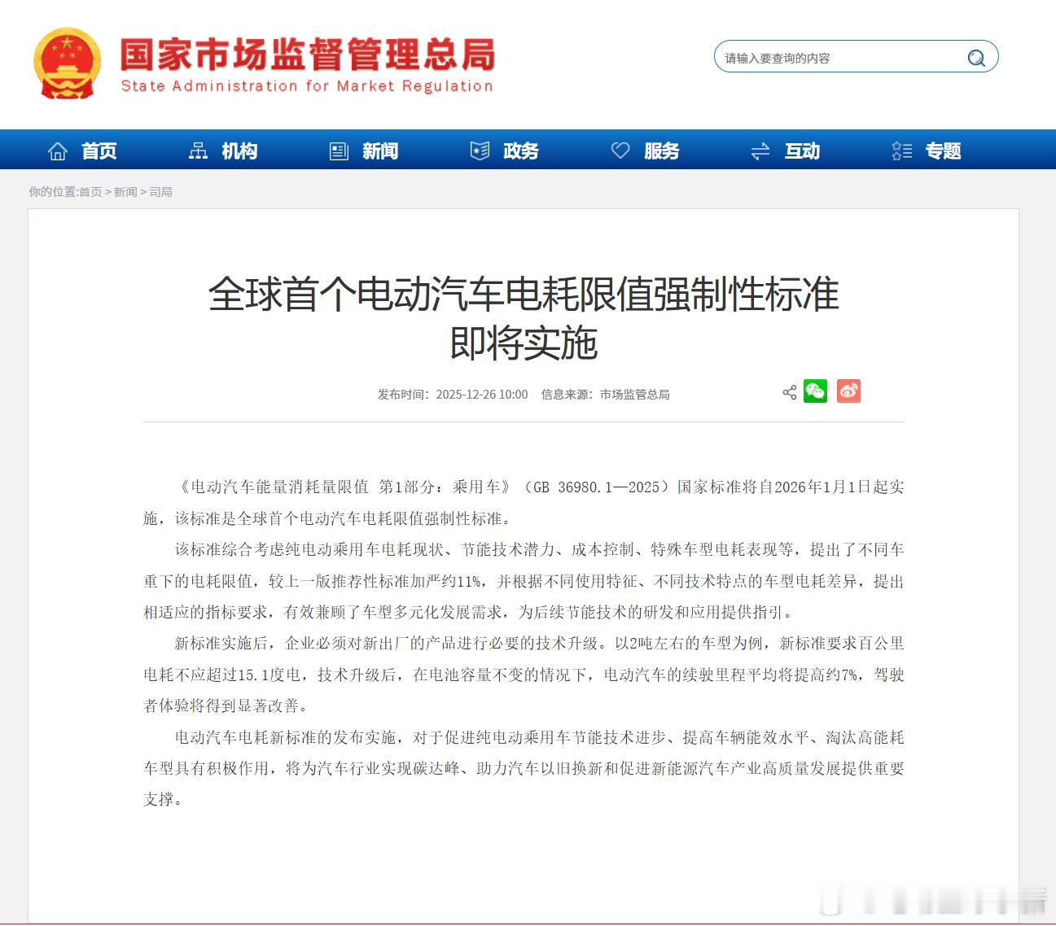Click the newspaper icon beside 新闻
The image size is (1056, 926).
[339, 151]
